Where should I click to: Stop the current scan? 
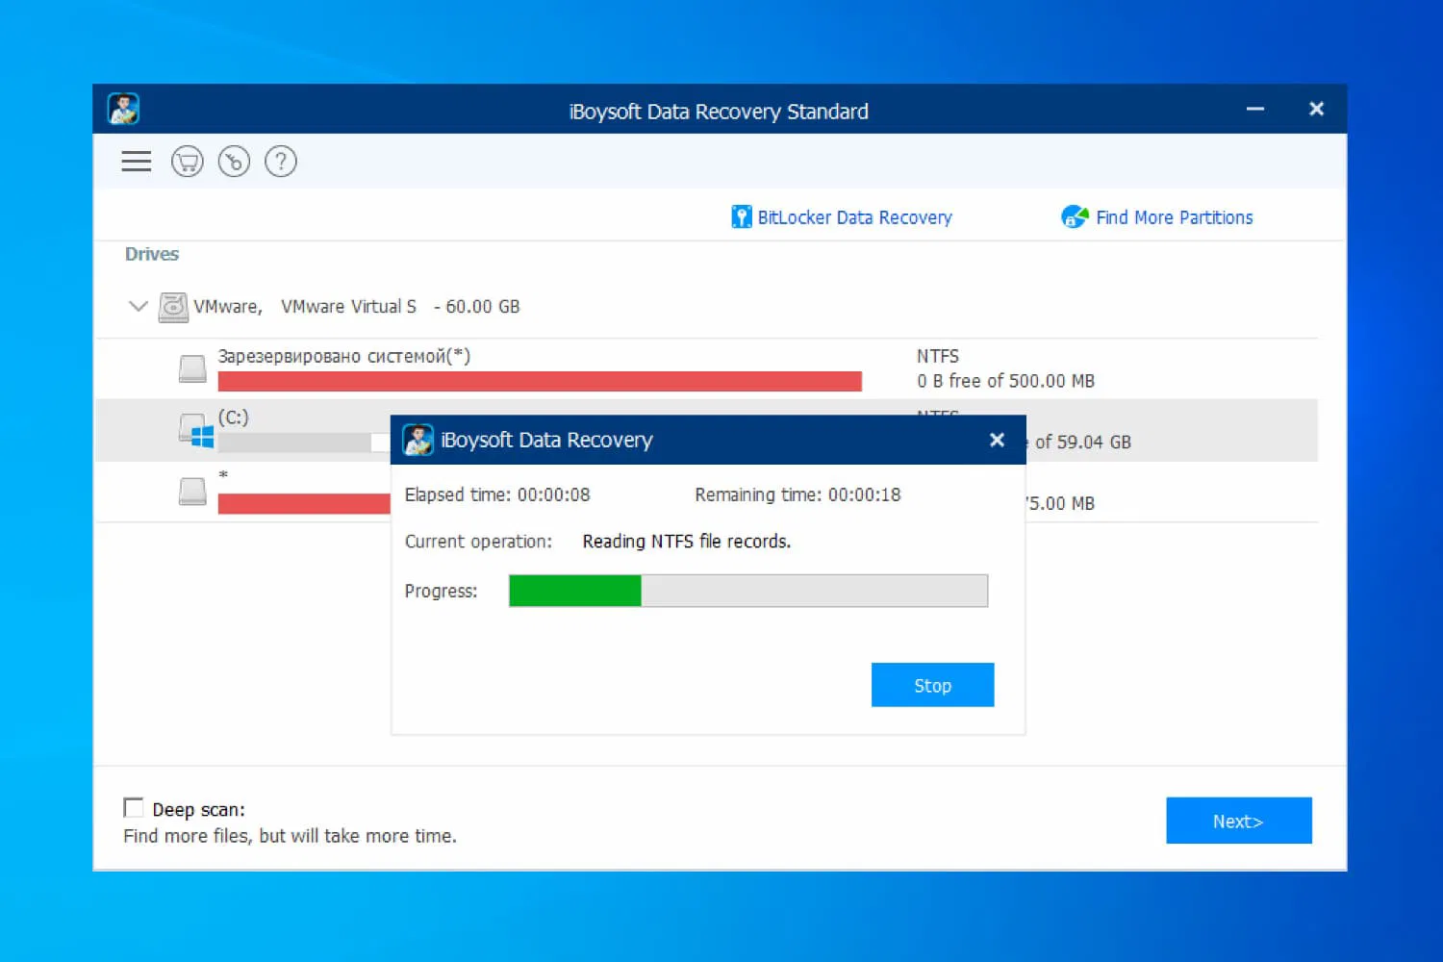pos(931,684)
